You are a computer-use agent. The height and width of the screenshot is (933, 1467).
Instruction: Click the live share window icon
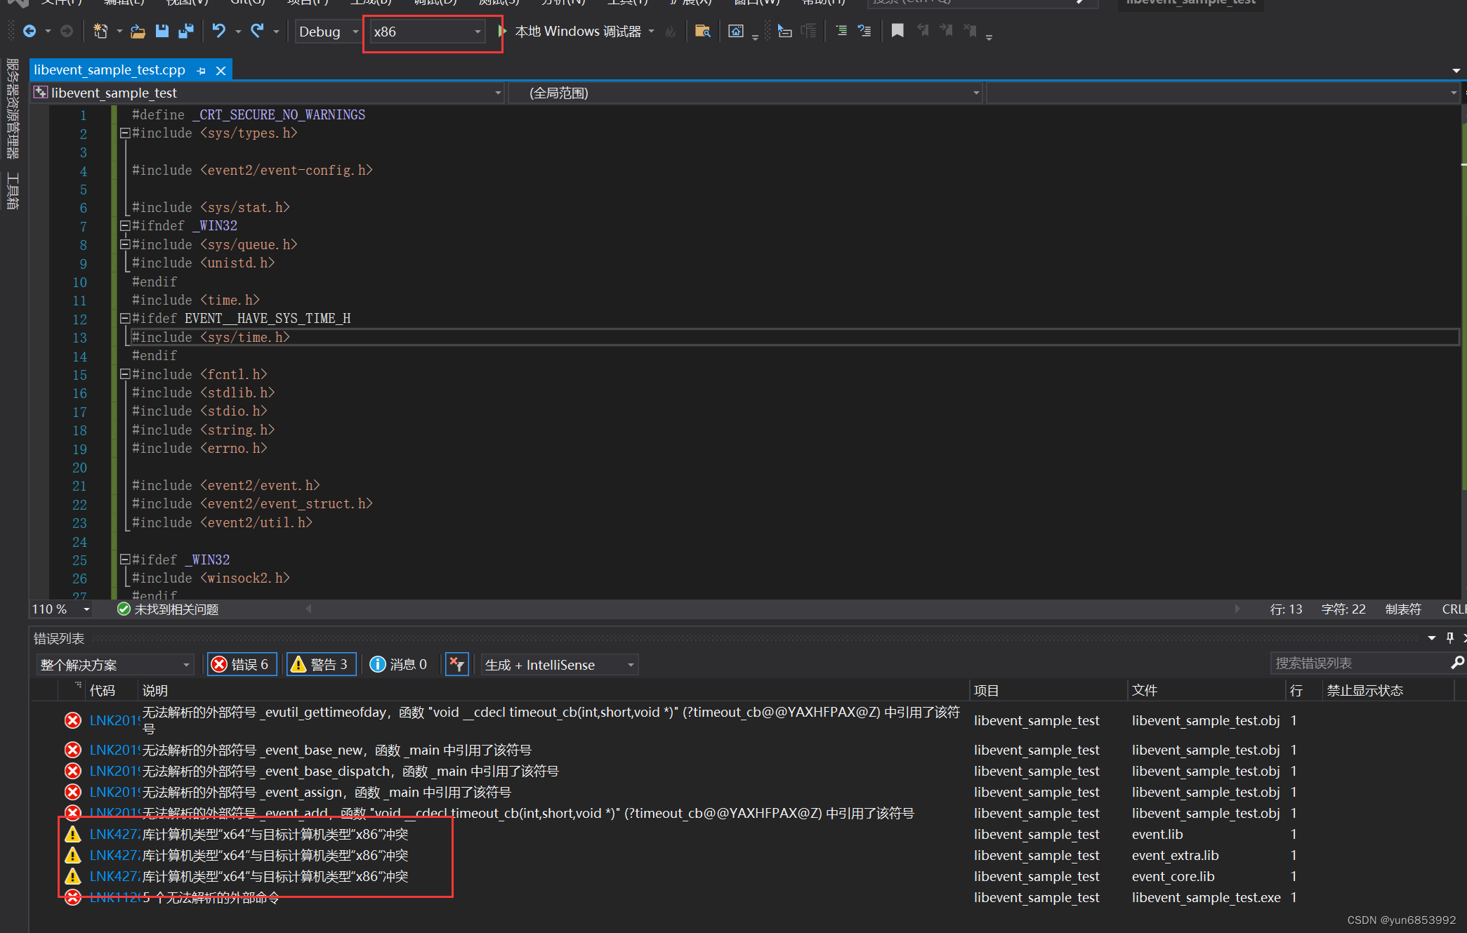pos(735,32)
